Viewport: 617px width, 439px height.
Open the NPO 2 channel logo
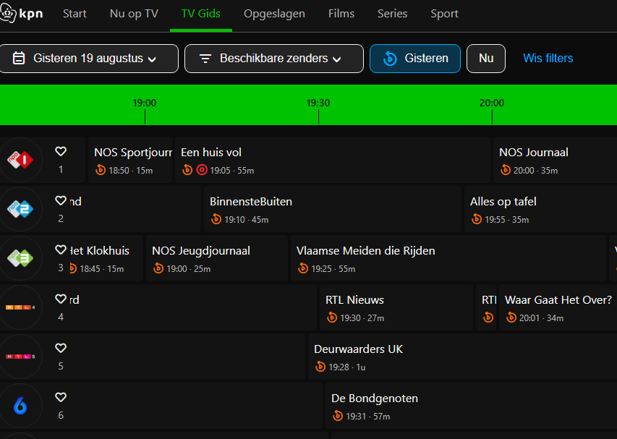[20, 209]
